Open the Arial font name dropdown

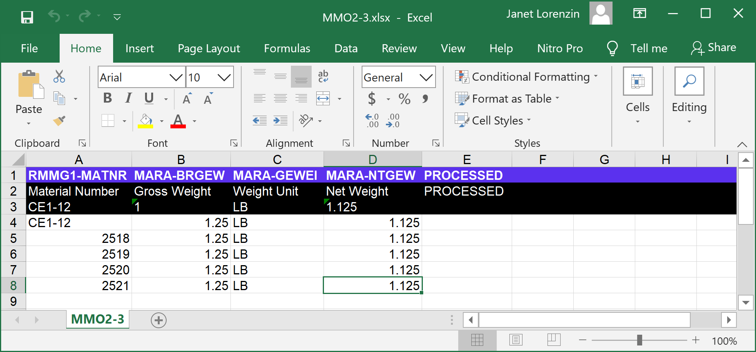[x=176, y=78]
